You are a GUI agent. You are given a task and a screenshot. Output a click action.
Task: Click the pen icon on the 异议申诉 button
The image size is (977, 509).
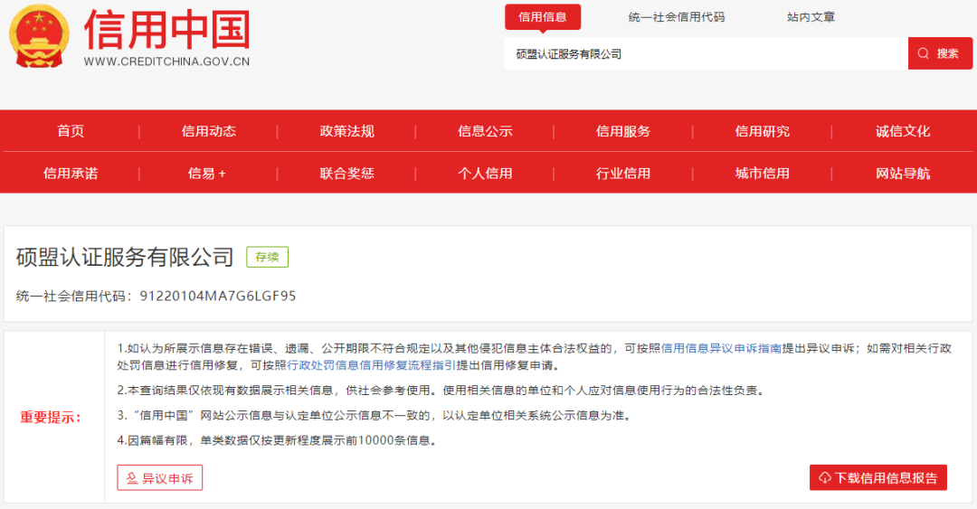pos(131,478)
